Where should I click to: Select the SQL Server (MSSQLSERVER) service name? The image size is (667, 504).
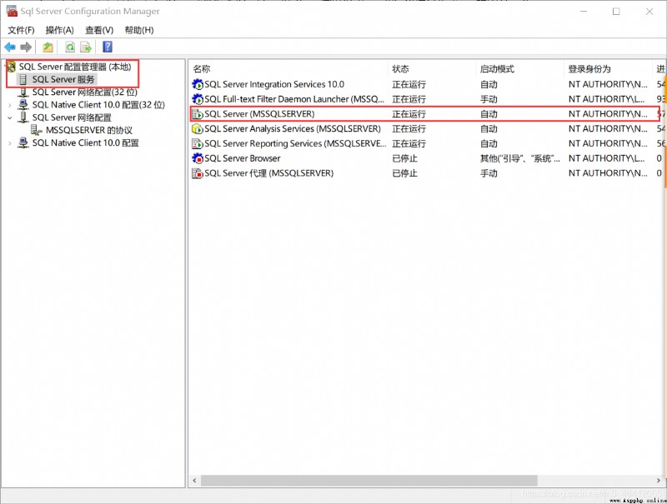259,114
